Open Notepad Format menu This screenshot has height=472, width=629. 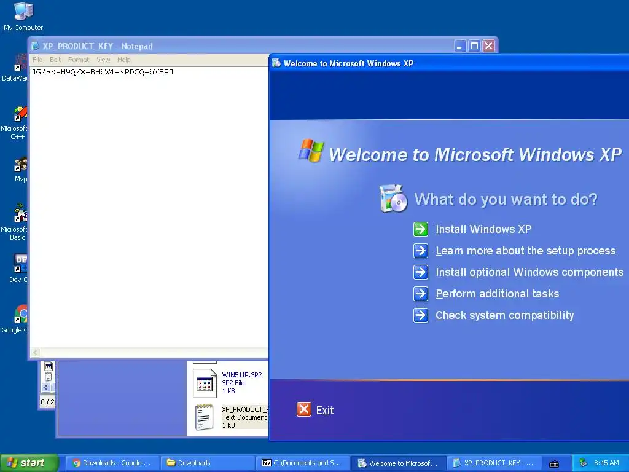78,60
